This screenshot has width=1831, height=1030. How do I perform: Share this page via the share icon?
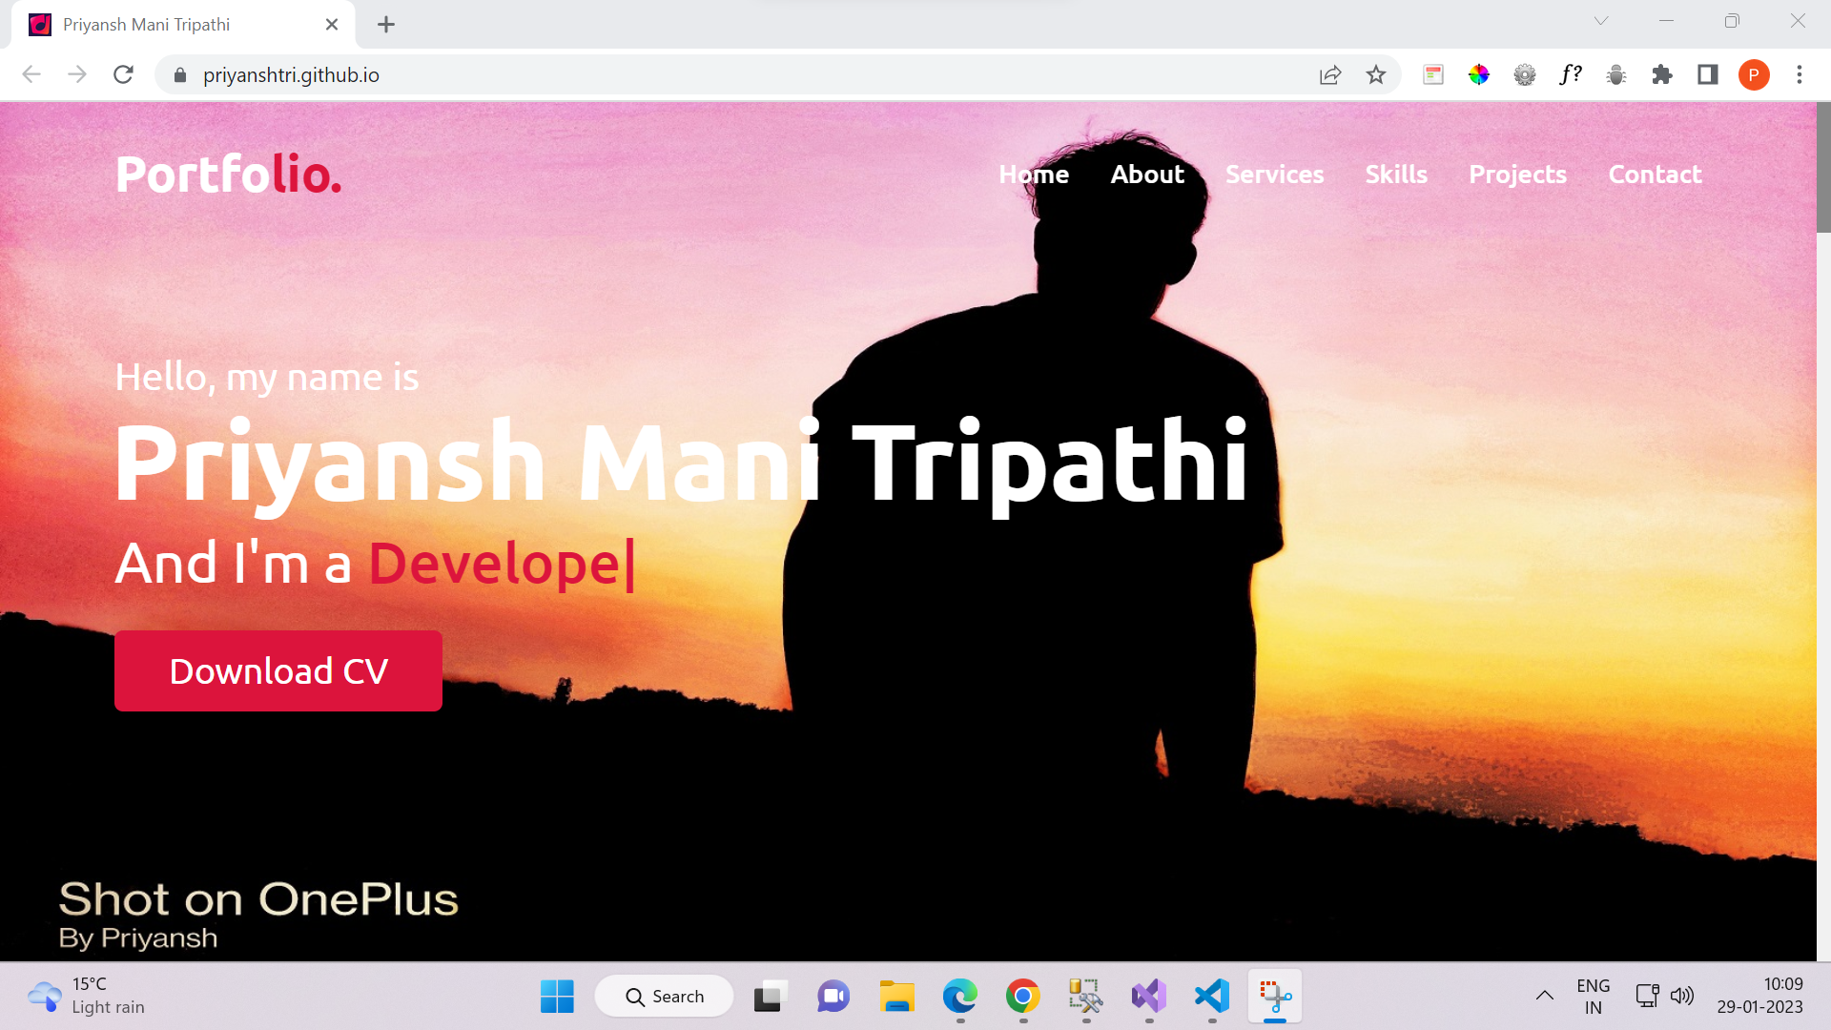click(x=1330, y=74)
